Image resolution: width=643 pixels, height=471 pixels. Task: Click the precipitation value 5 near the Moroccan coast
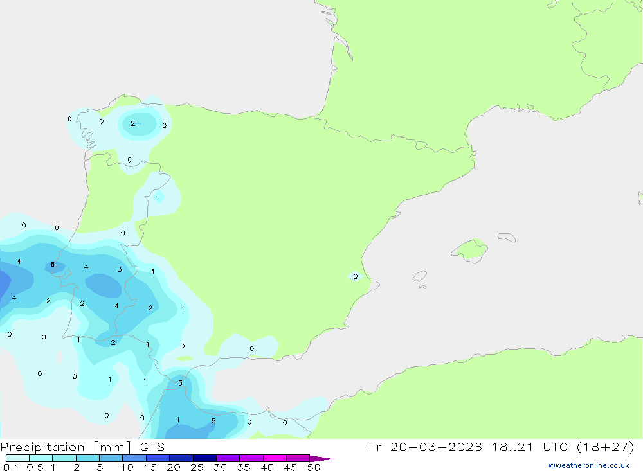[x=213, y=421]
